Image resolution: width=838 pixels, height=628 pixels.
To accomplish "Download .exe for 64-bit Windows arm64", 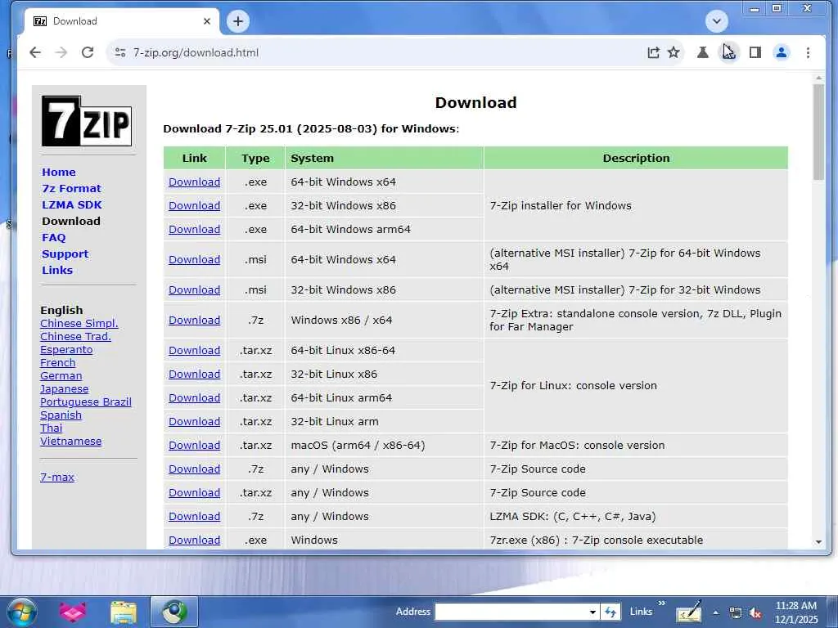I will [x=195, y=229].
